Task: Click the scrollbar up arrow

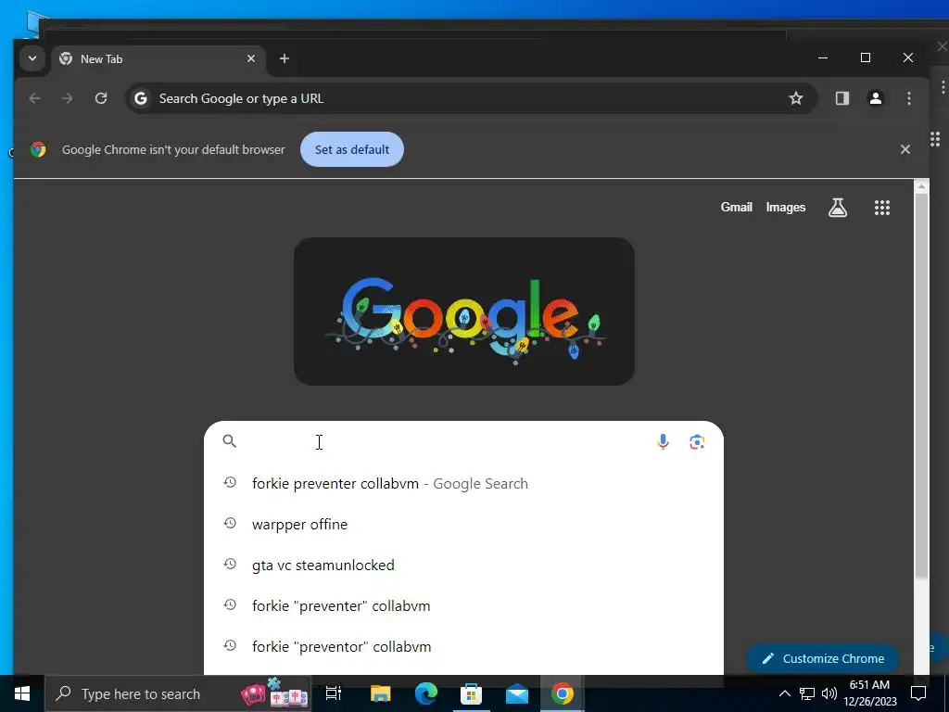Action: [x=921, y=186]
